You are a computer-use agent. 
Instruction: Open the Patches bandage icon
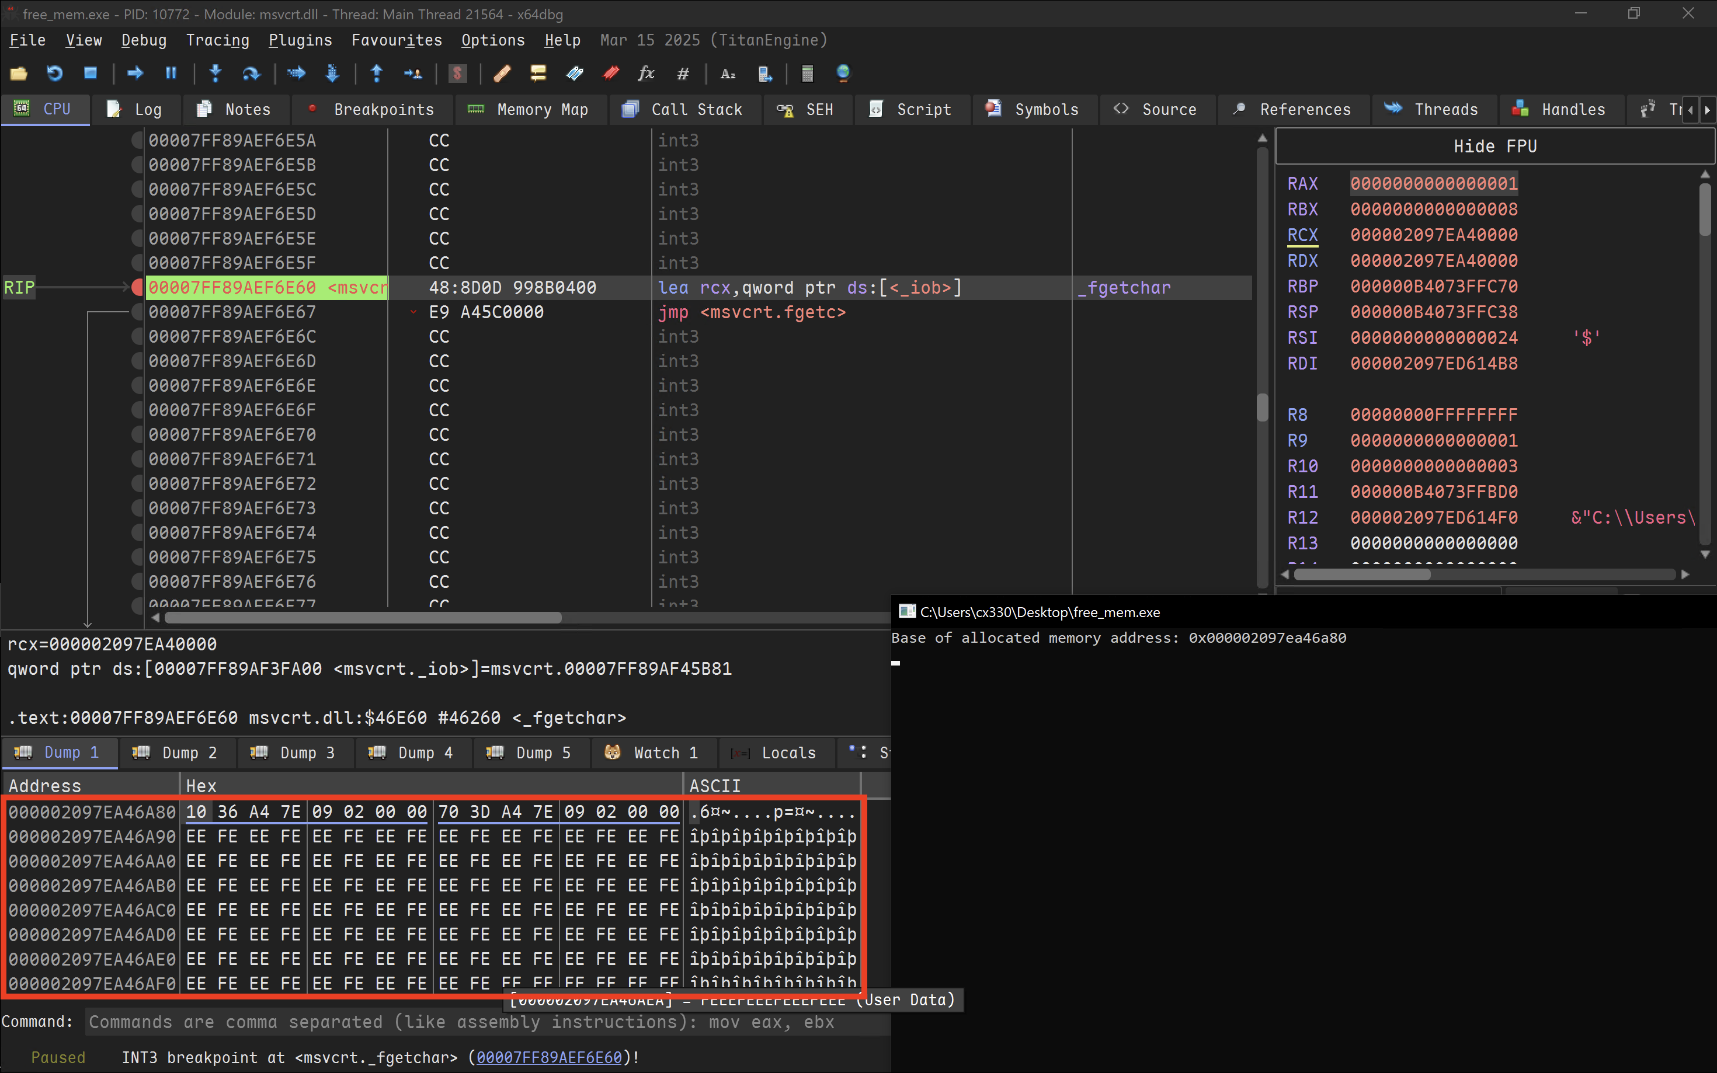pos(502,73)
